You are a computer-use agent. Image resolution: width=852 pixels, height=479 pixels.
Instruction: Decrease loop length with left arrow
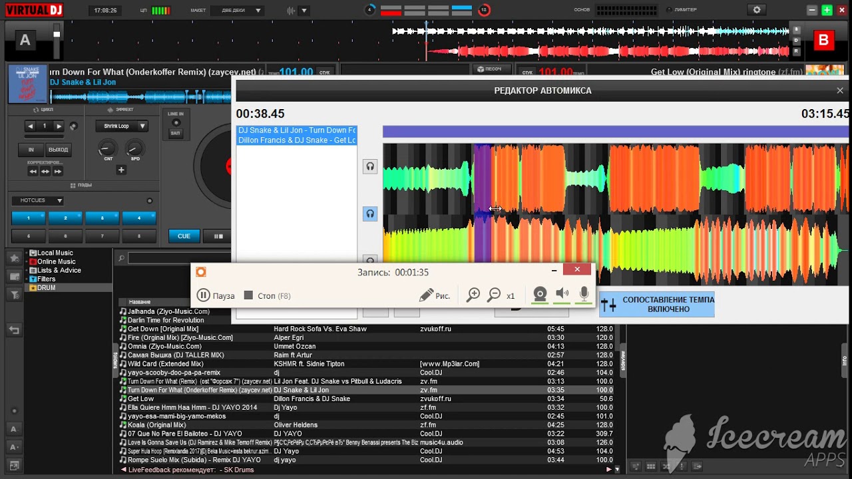[31, 126]
